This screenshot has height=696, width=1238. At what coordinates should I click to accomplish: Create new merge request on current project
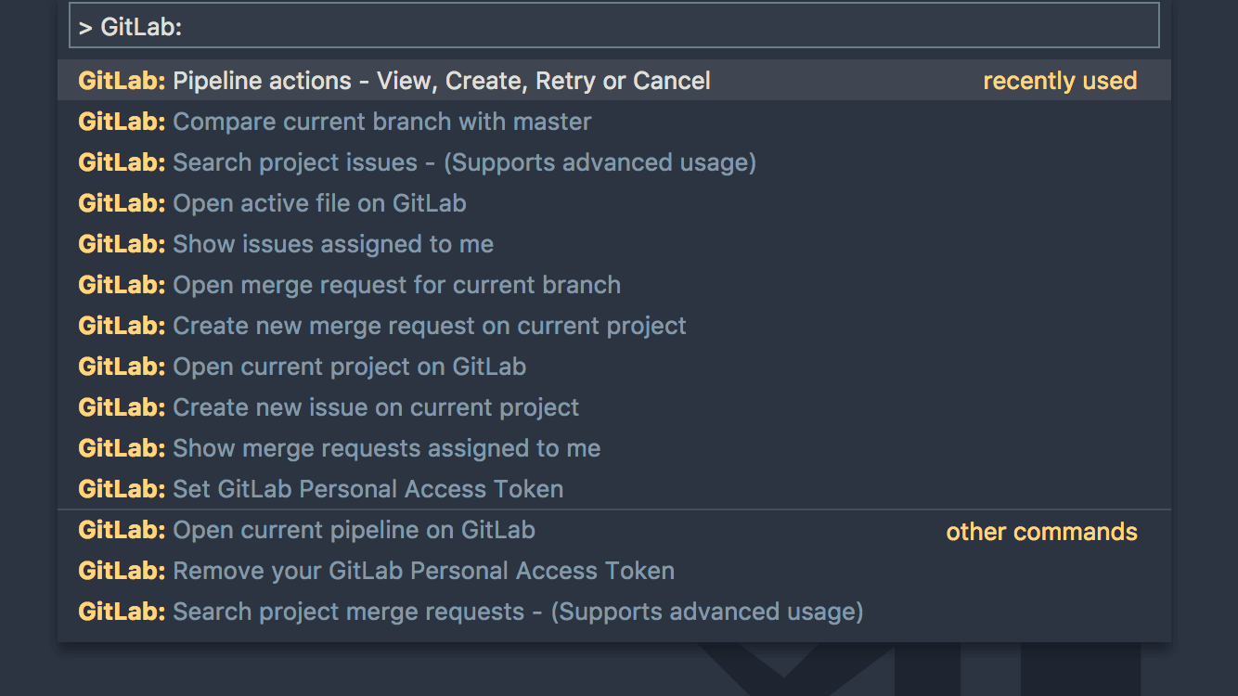[x=429, y=326]
